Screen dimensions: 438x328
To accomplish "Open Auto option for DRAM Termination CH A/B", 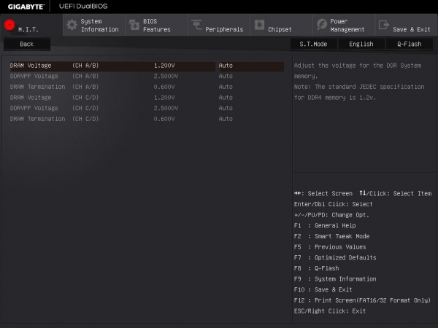I will tap(226, 87).
